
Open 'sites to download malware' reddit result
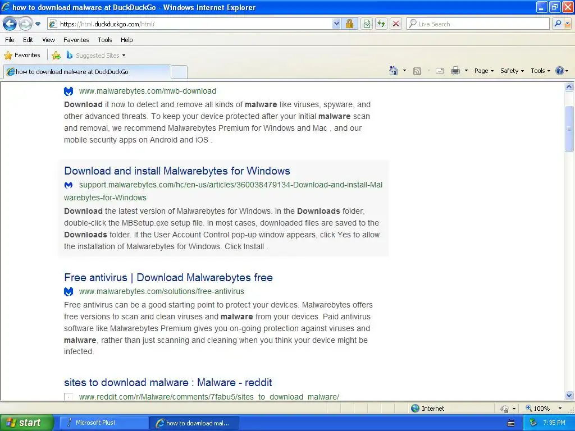point(168,383)
